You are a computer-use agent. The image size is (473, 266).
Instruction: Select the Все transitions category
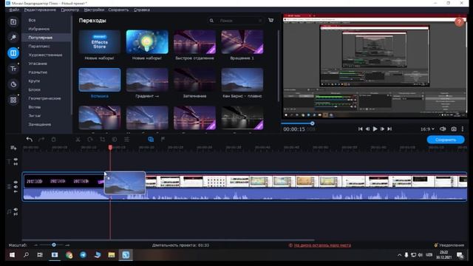[32, 20]
